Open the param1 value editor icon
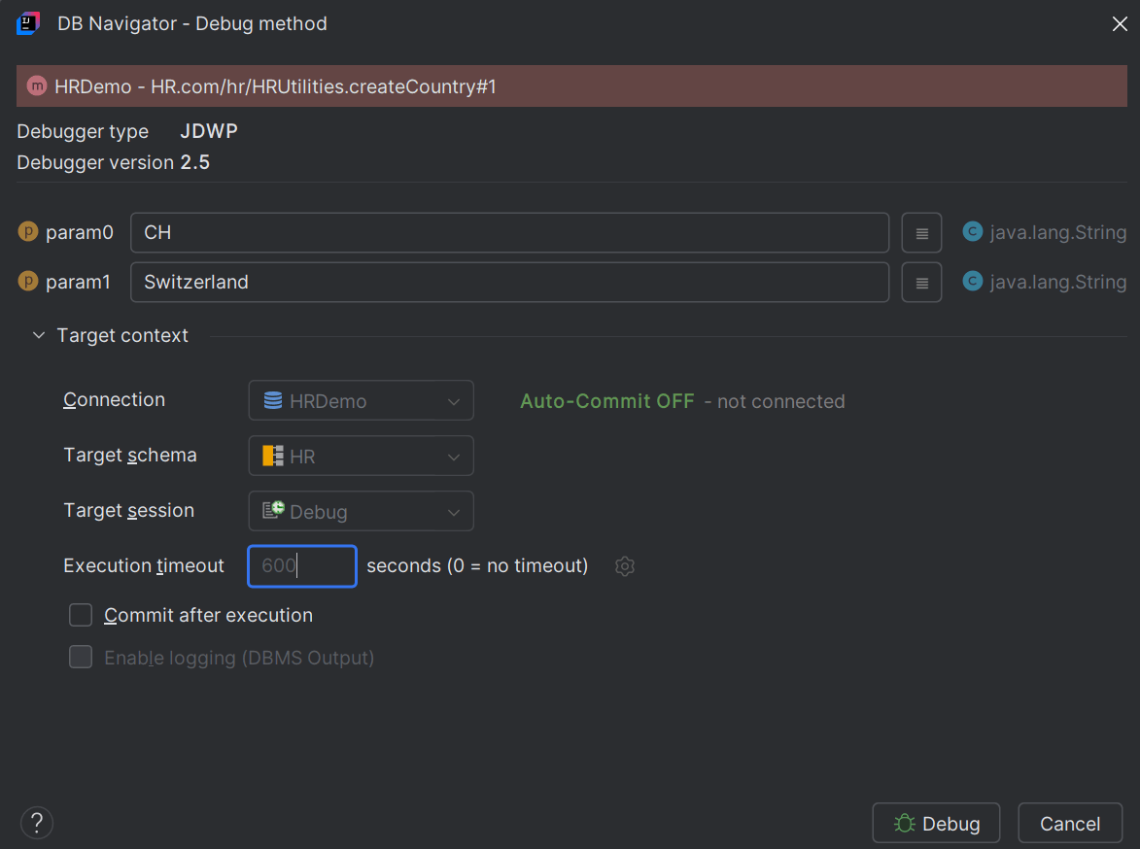The image size is (1140, 849). point(920,282)
